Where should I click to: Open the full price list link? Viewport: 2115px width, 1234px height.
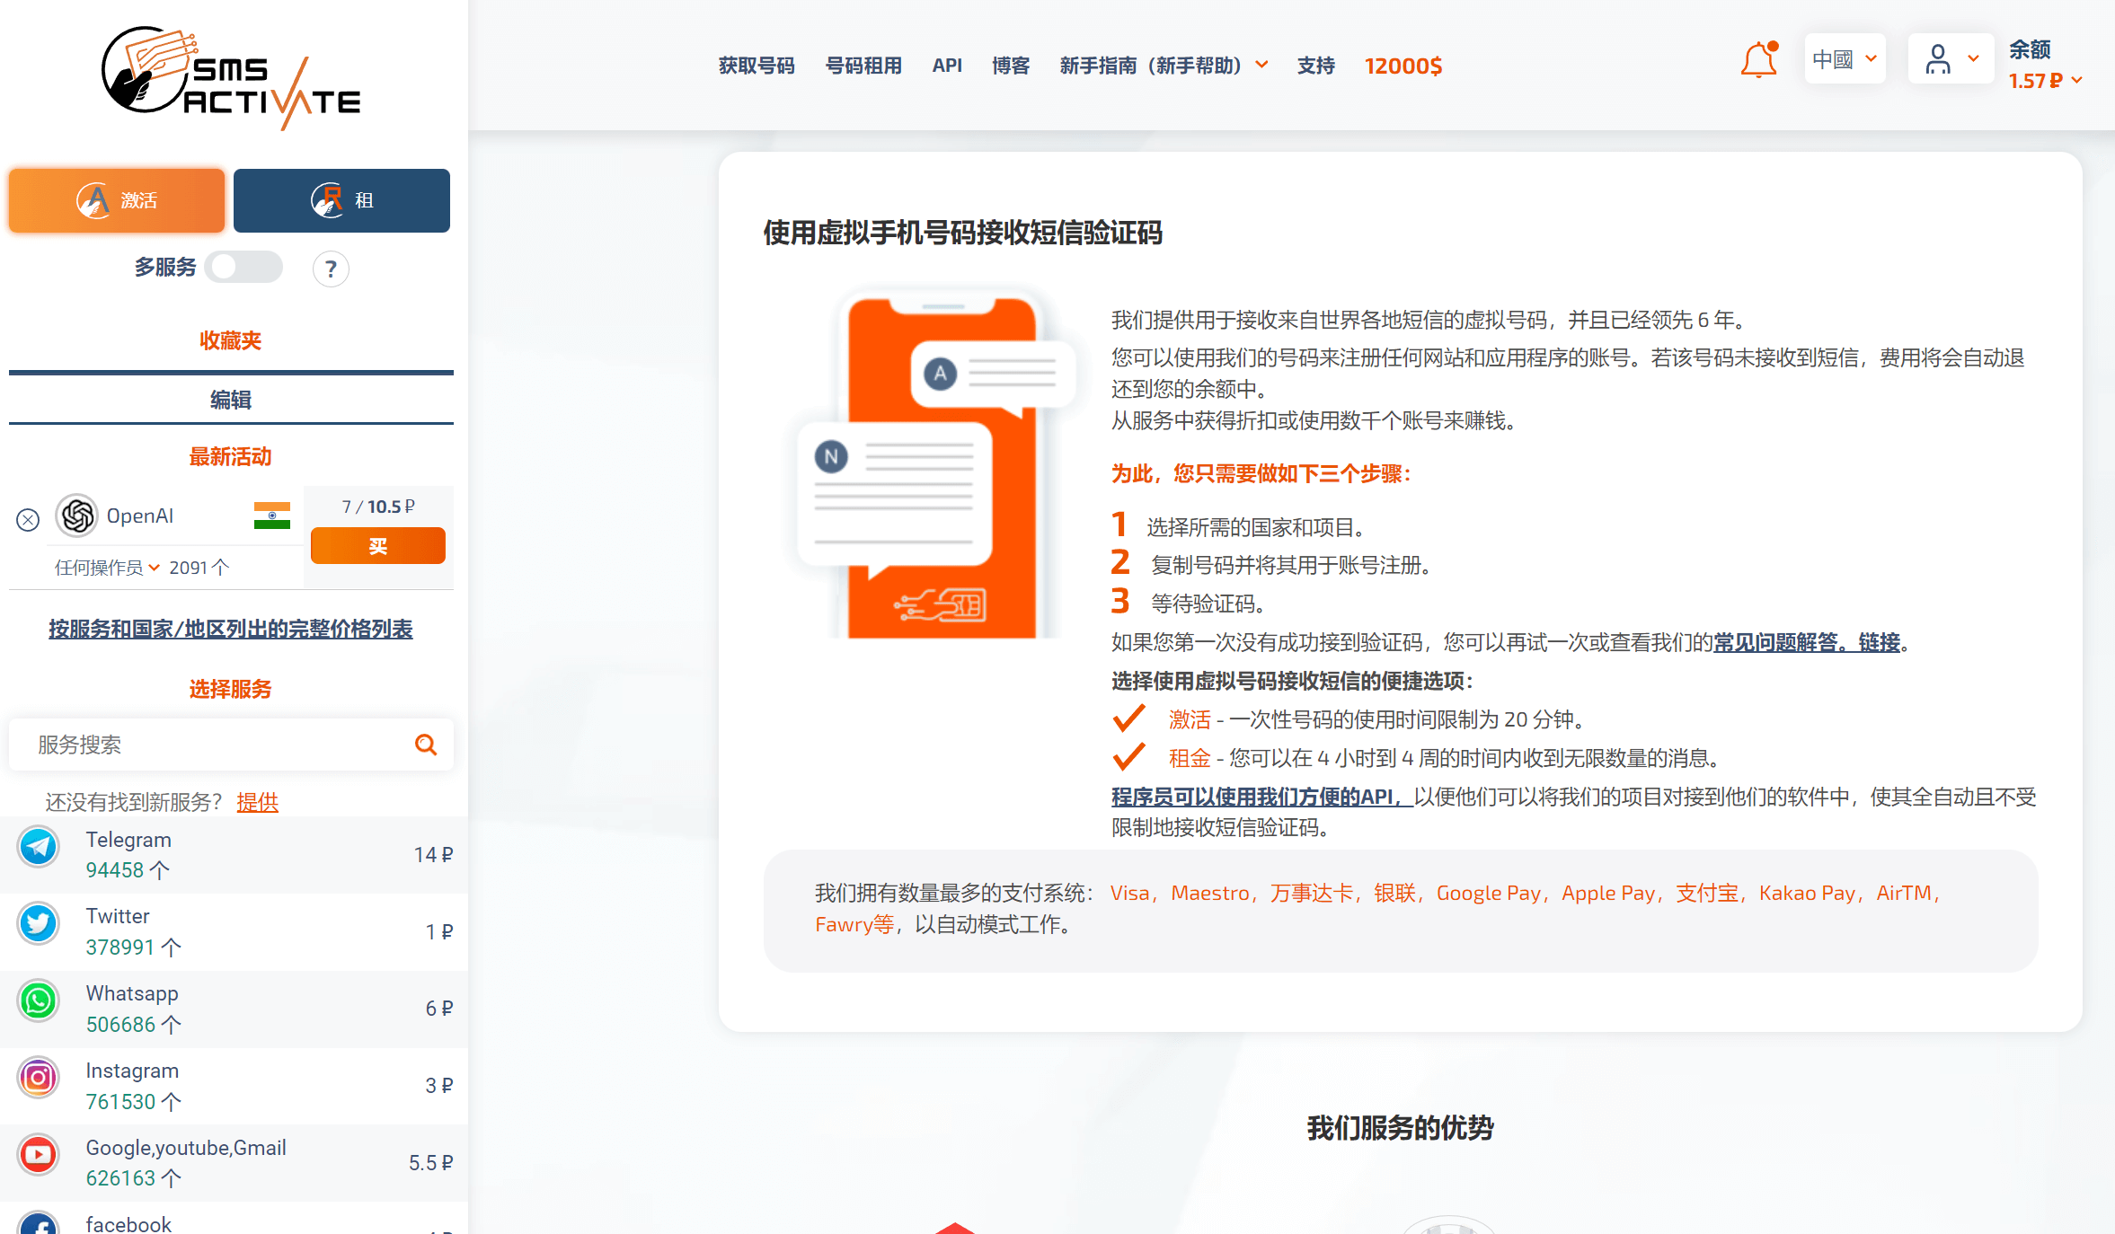pyautogui.click(x=231, y=629)
